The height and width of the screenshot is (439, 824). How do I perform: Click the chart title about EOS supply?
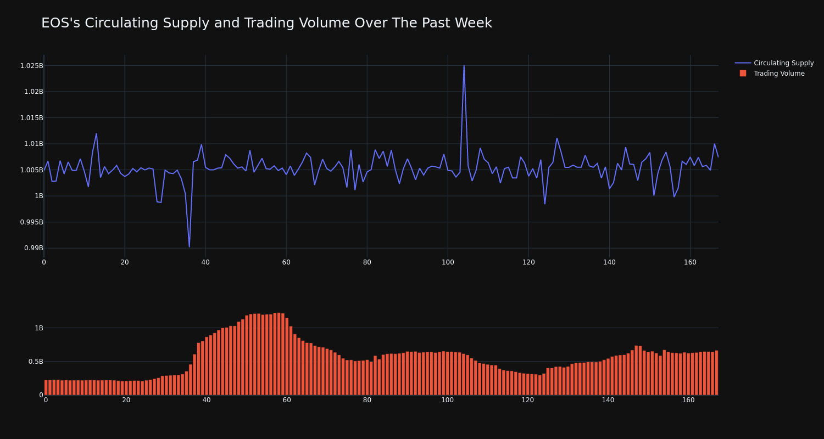click(x=266, y=23)
